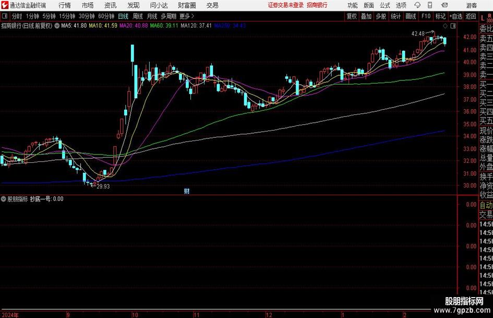Expand the 更多 periods chevron
493x318 pixels.
click(193, 16)
